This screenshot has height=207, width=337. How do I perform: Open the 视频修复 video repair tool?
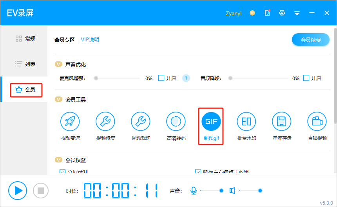tap(105, 122)
